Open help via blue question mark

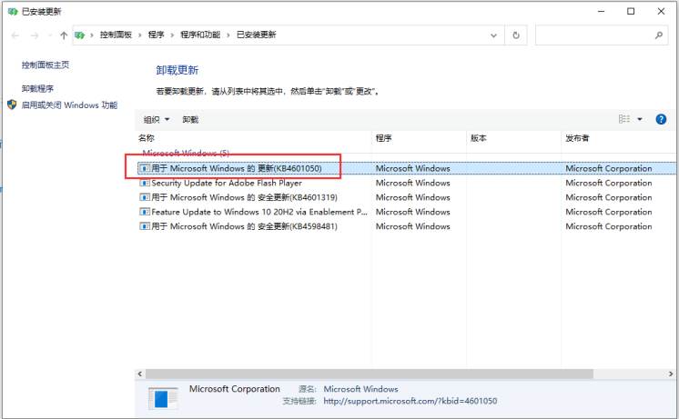[x=661, y=119]
